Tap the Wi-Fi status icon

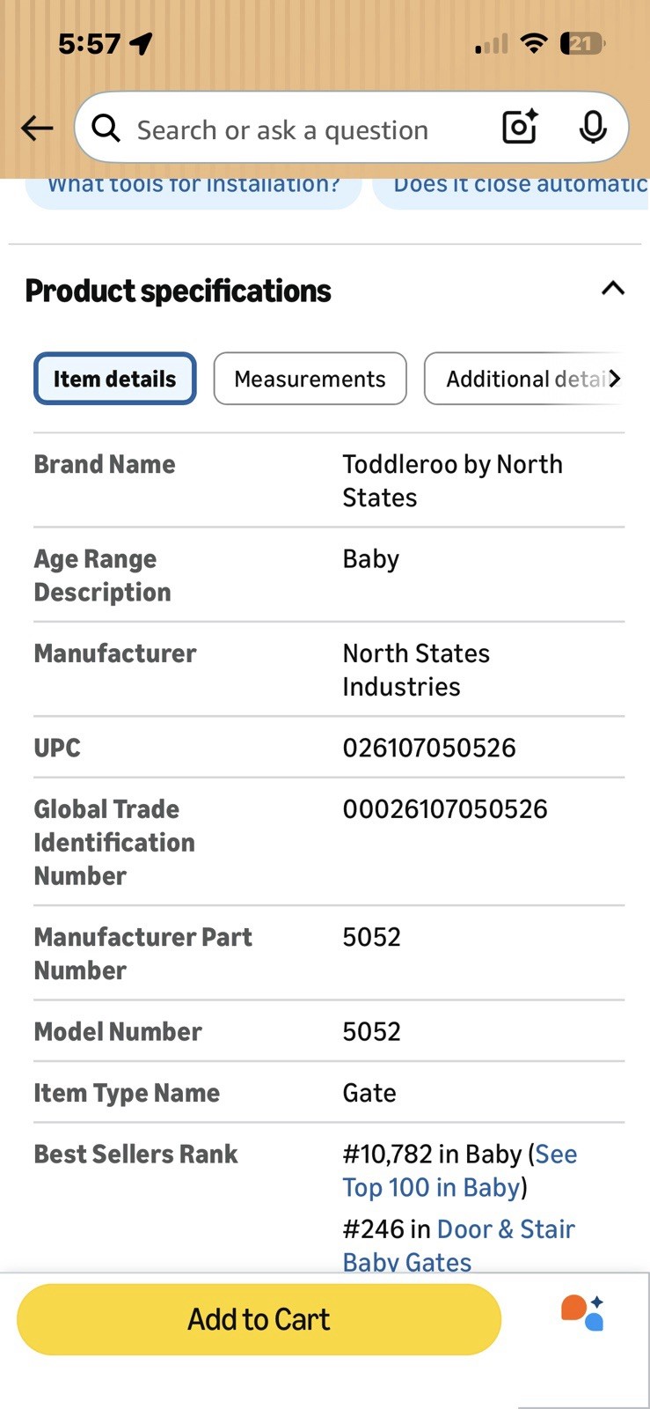533,43
